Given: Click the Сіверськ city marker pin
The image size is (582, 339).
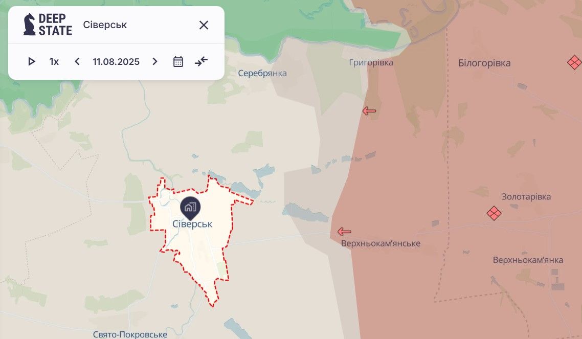Looking at the screenshot, I should point(190,208).
